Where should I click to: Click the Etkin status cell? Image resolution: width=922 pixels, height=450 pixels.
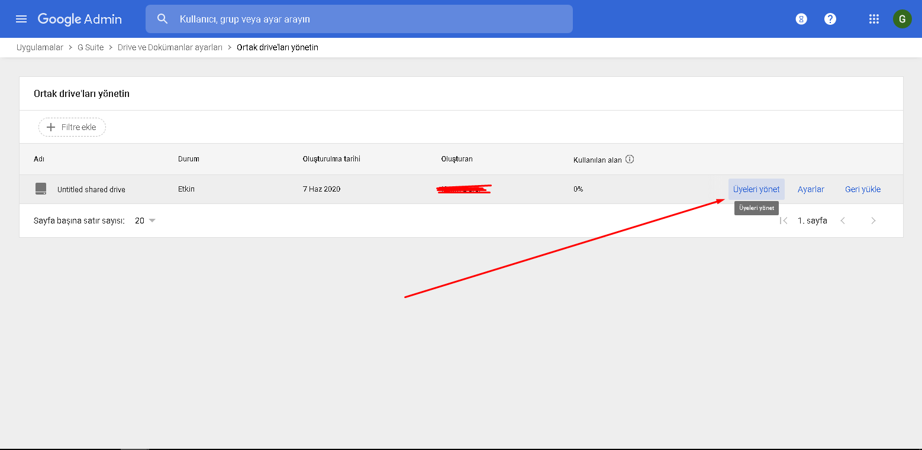click(186, 189)
